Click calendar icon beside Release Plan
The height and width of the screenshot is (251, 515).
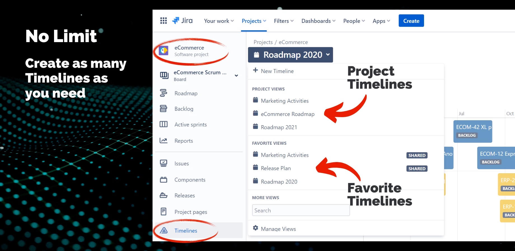[x=255, y=167]
